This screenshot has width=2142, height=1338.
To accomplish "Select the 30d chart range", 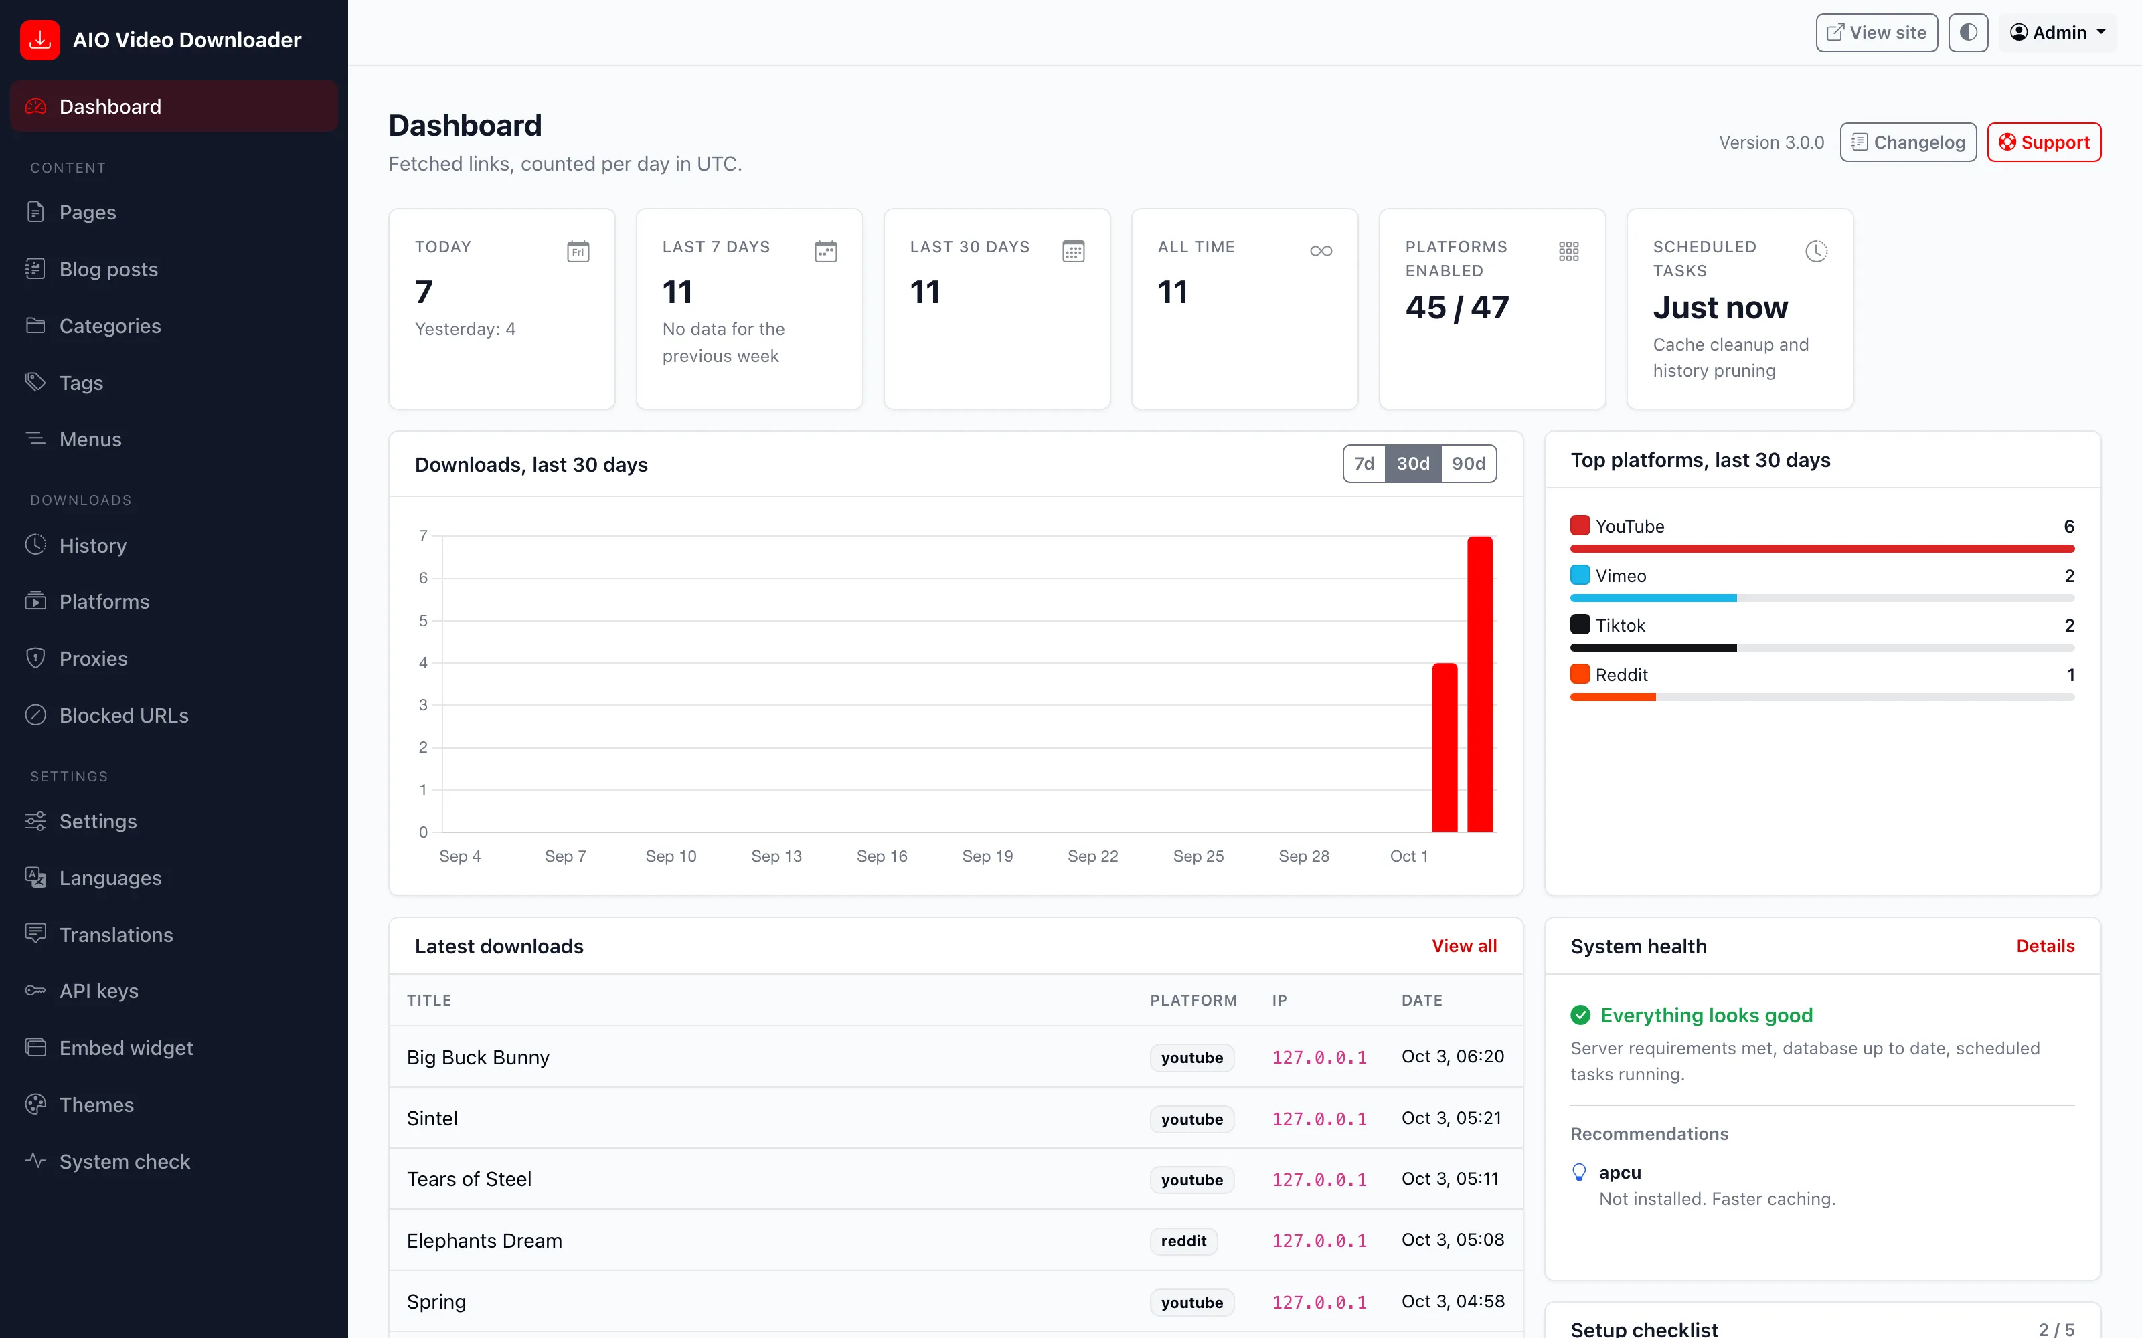I will click(1412, 464).
